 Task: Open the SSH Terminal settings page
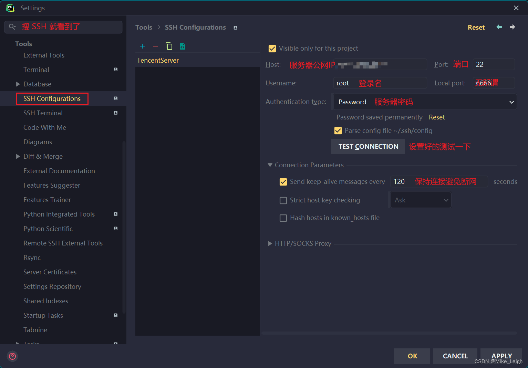pyautogui.click(x=43, y=113)
